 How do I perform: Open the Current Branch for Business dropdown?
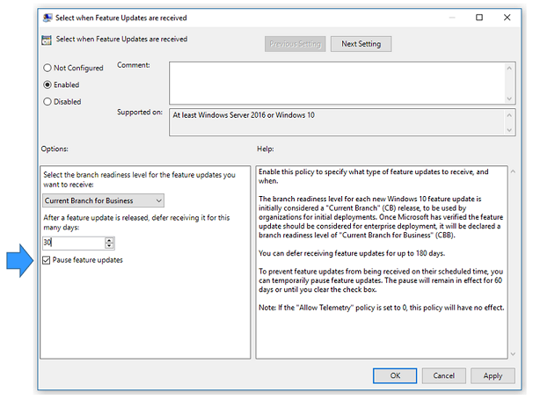coord(104,201)
